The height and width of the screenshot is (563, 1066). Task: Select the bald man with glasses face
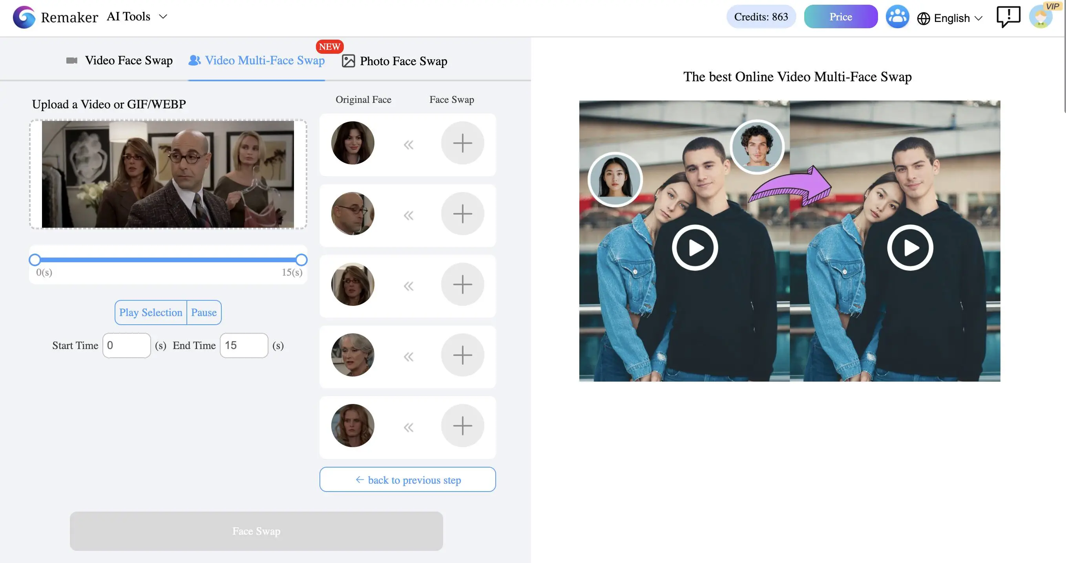353,214
